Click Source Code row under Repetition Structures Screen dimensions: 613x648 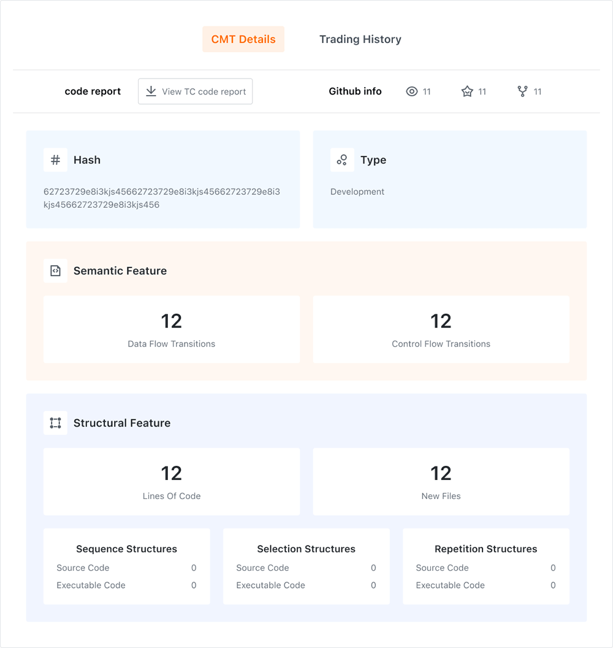pyautogui.click(x=485, y=568)
